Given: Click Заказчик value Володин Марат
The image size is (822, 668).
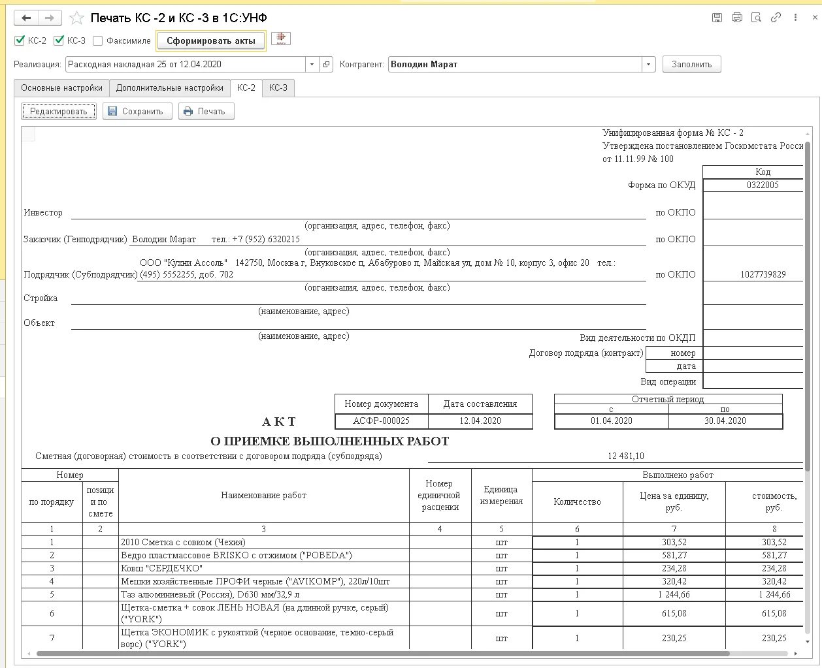Looking at the screenshot, I should 164,239.
